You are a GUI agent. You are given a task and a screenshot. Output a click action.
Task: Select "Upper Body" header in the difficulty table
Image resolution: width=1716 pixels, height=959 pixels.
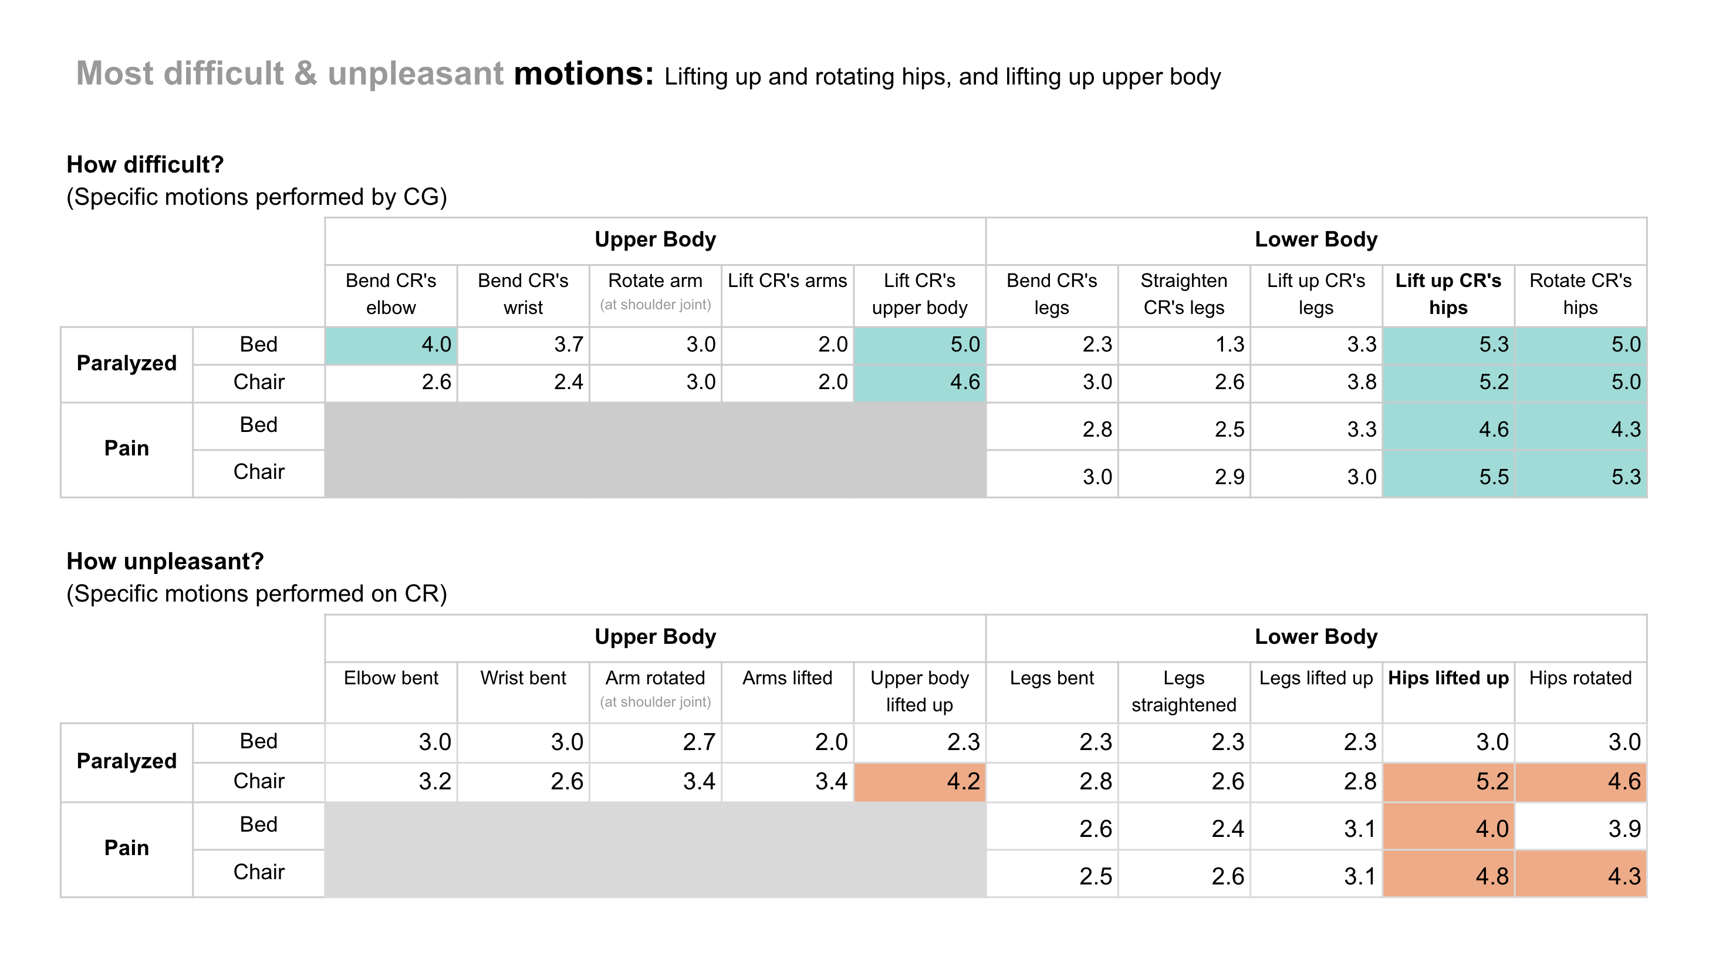[655, 239]
